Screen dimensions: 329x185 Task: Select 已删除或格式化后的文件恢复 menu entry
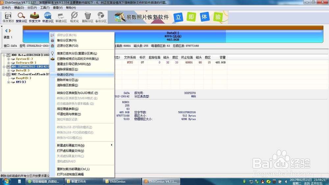pyautogui.click(x=82, y=59)
